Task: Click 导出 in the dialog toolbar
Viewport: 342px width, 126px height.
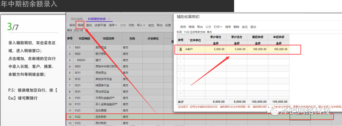Action: 200,27
